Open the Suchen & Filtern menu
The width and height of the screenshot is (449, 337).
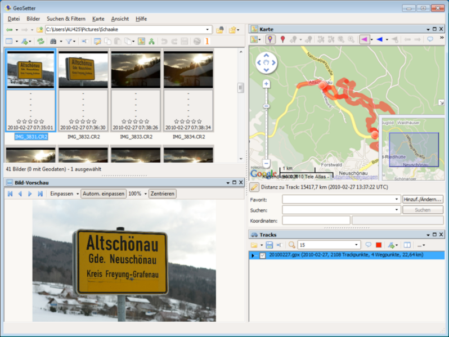tap(66, 19)
